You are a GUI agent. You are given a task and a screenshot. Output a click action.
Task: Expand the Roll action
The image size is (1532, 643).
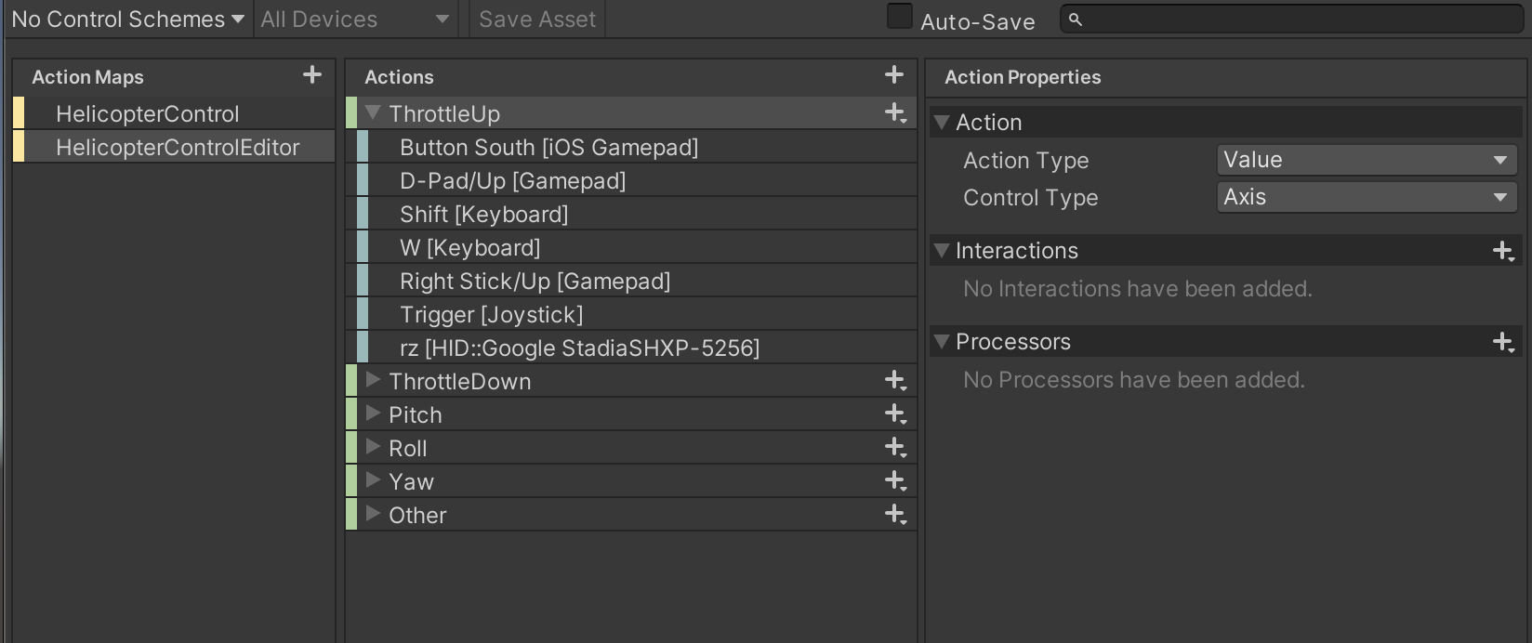coord(374,448)
